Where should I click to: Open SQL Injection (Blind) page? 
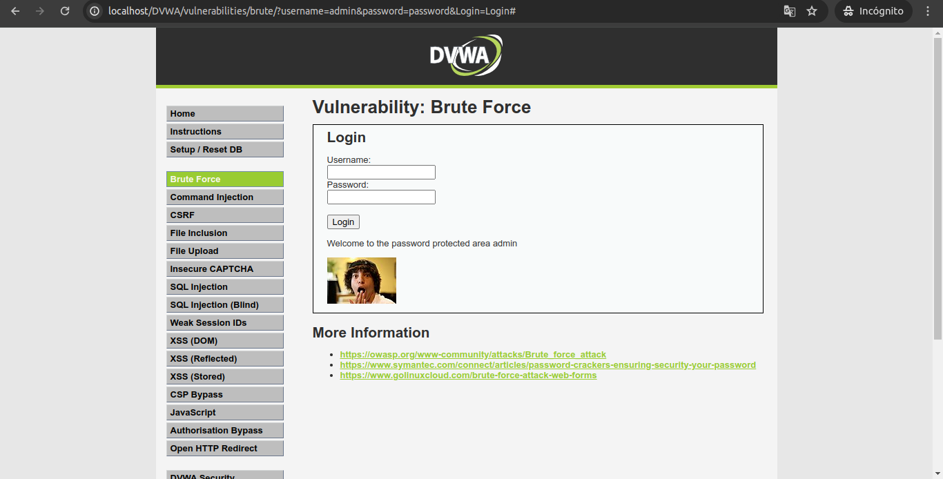pos(225,305)
